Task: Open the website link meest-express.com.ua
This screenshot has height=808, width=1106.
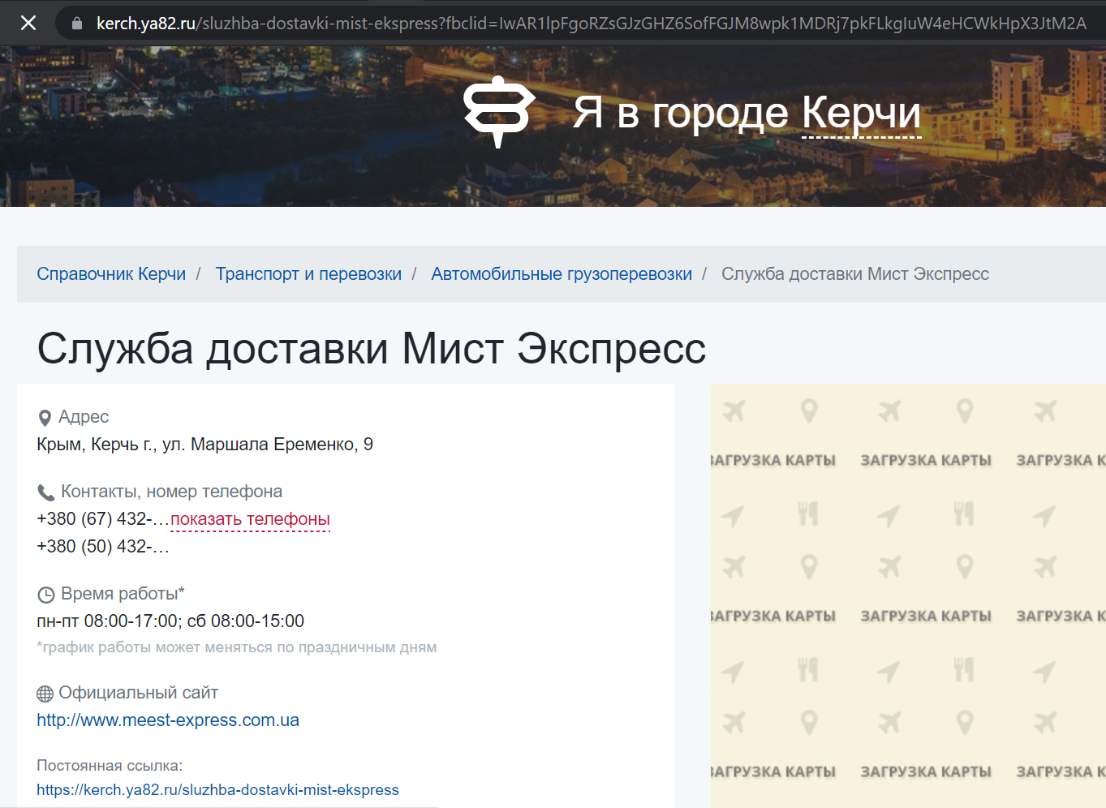Action: [168, 720]
